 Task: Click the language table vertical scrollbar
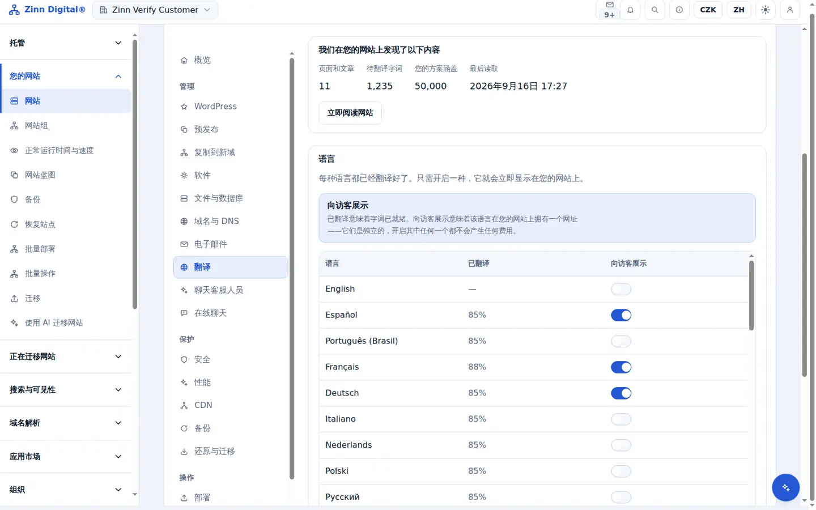click(751, 295)
